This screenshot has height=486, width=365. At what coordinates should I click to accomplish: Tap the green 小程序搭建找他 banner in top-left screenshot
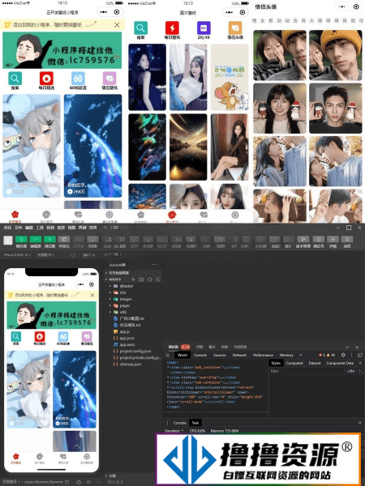click(62, 50)
